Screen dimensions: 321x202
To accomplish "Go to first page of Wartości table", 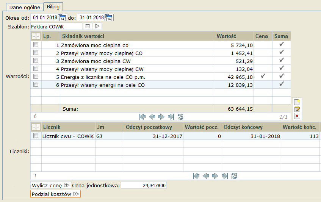I will click(x=142, y=117).
